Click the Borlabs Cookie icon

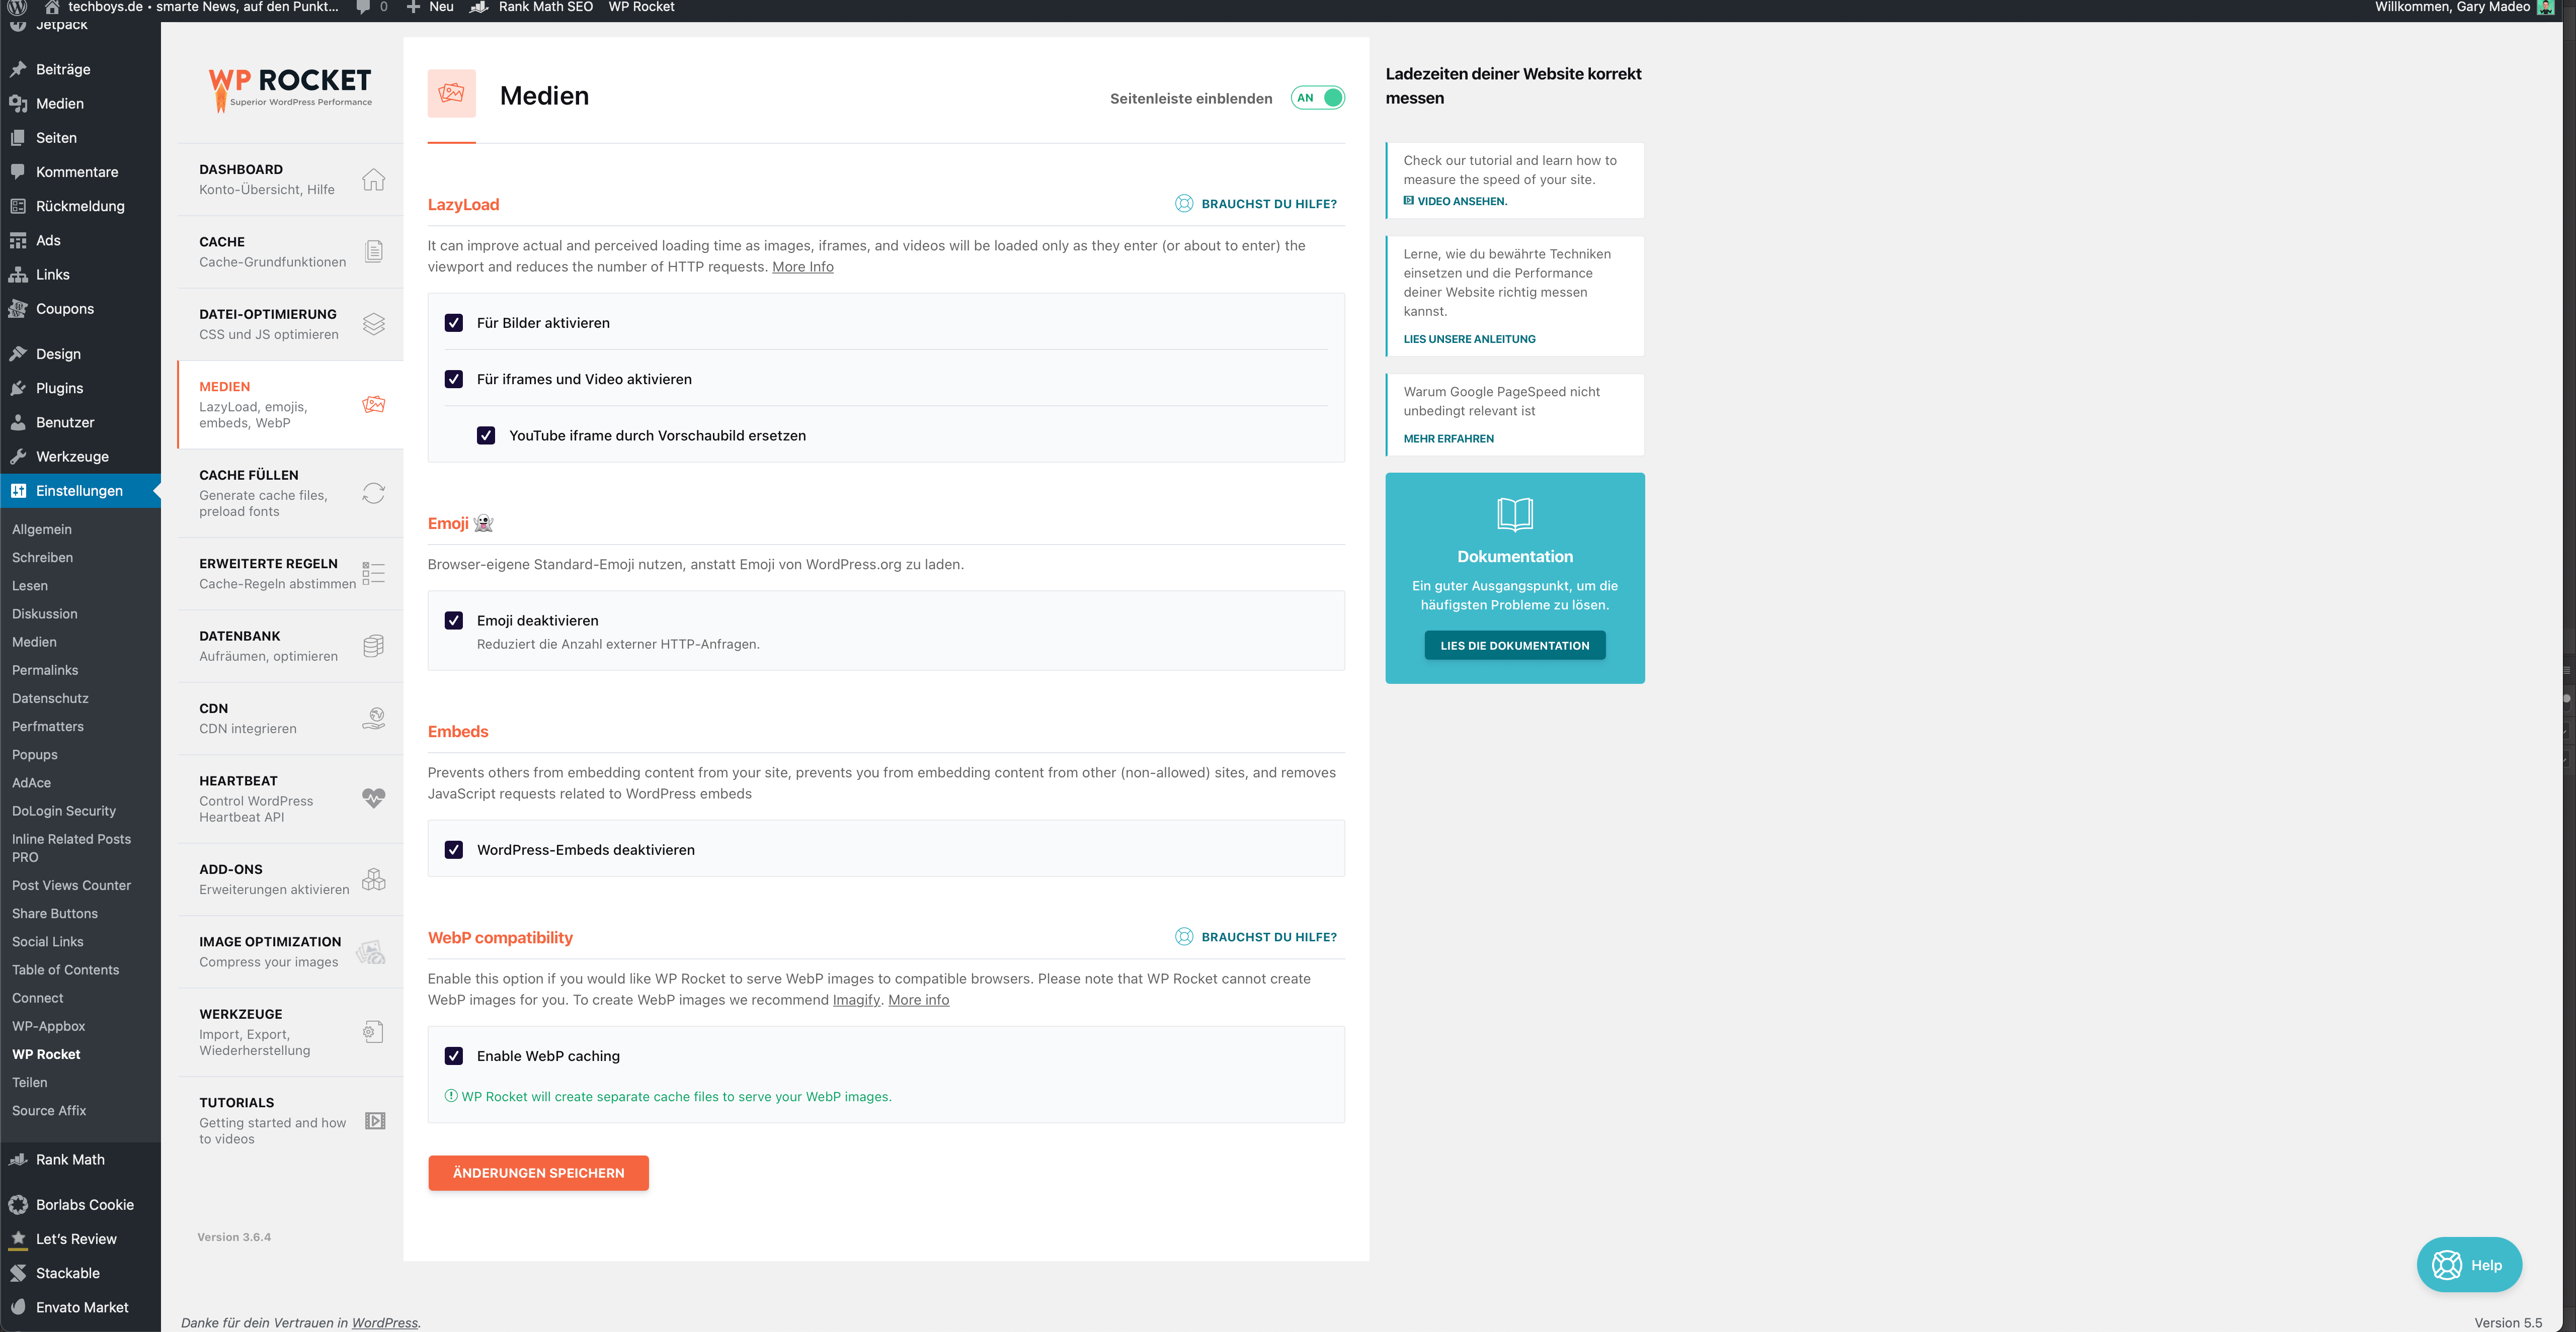point(18,1204)
